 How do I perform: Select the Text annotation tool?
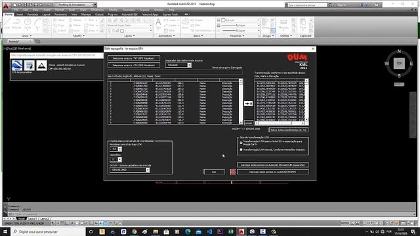click(x=158, y=24)
